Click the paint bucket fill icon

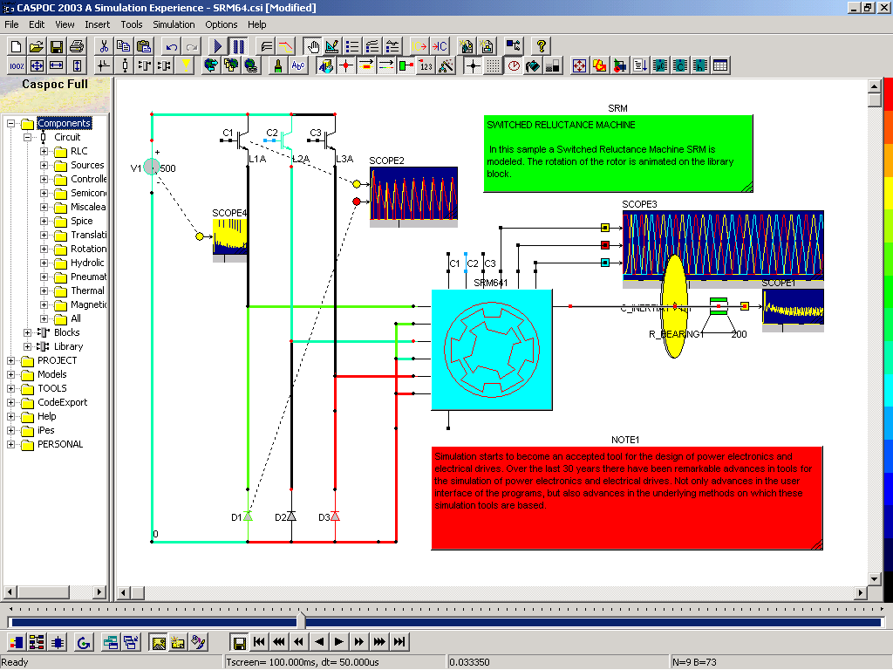[x=533, y=65]
